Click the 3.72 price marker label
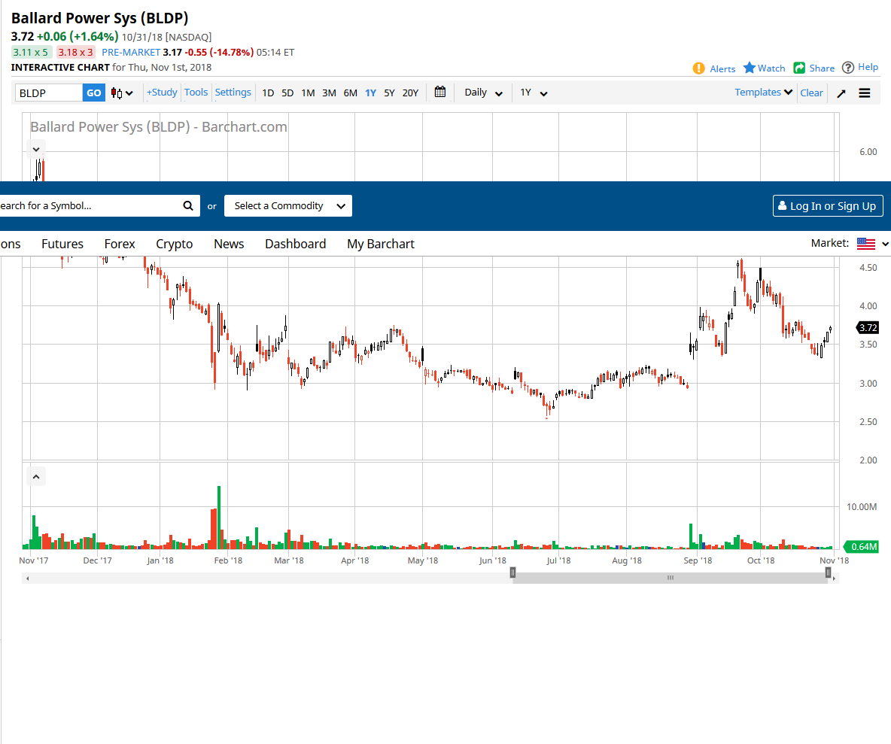 [868, 328]
